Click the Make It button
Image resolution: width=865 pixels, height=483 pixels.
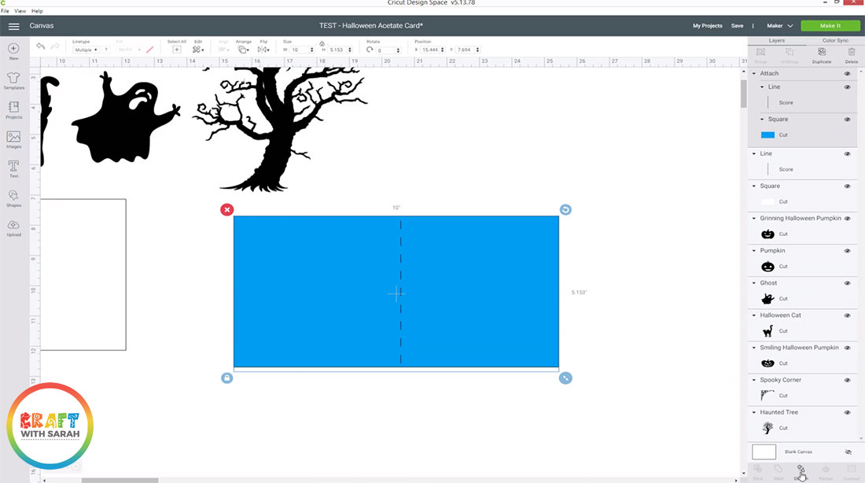coord(830,26)
